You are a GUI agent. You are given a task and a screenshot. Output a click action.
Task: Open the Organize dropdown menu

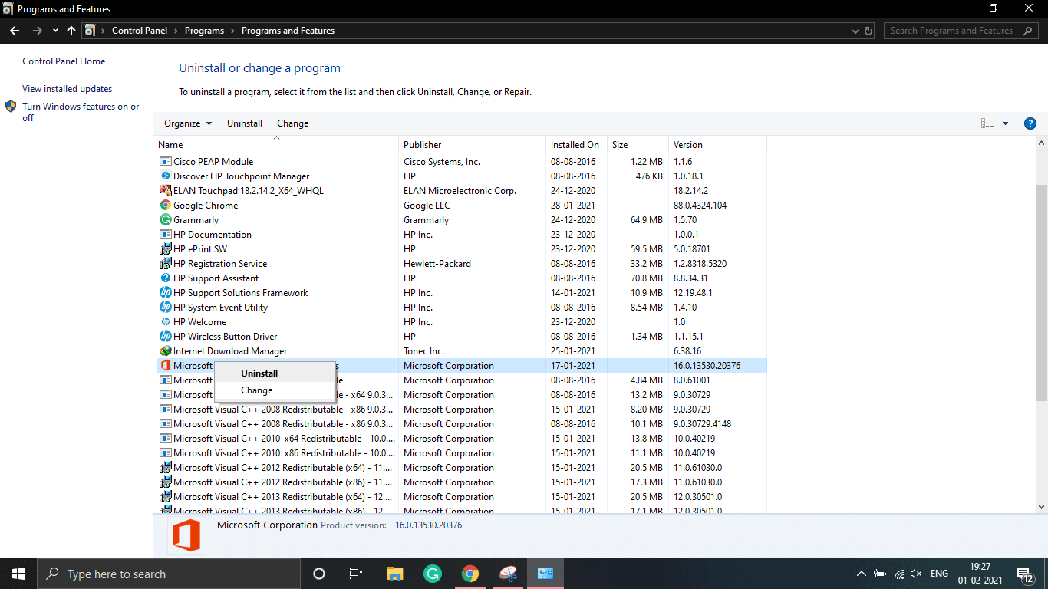pos(188,123)
